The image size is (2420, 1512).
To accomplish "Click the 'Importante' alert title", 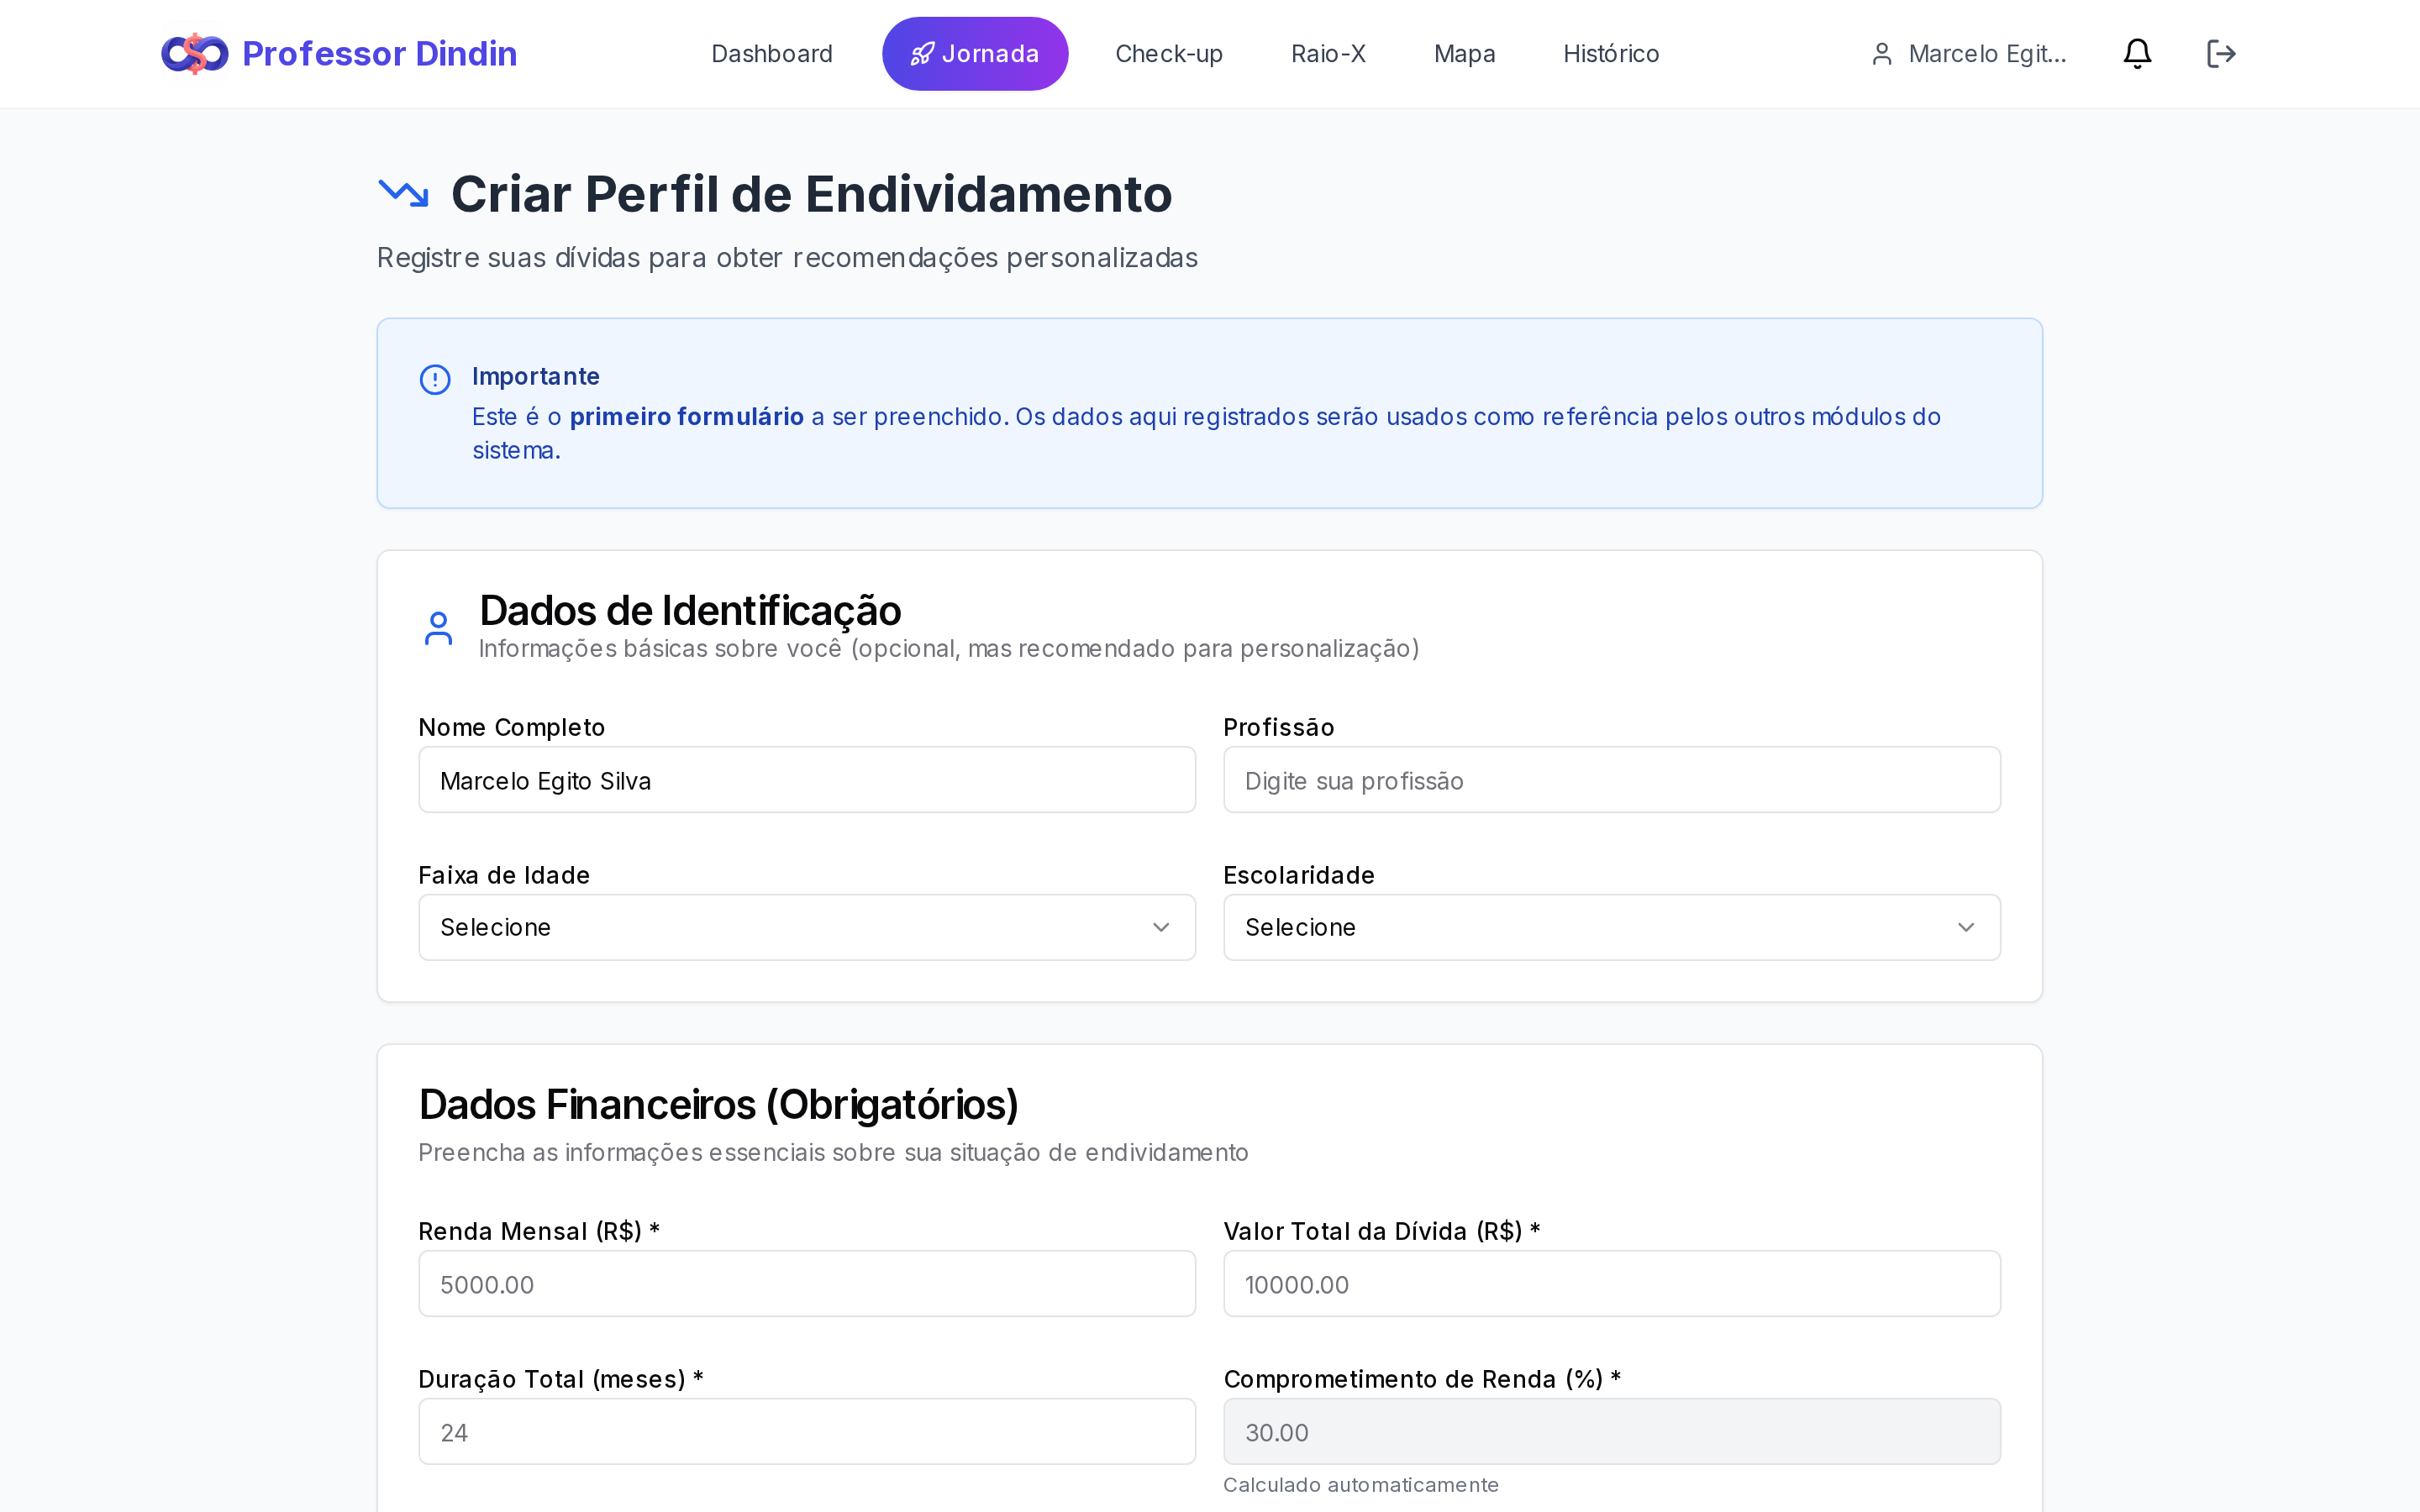I will [536, 376].
